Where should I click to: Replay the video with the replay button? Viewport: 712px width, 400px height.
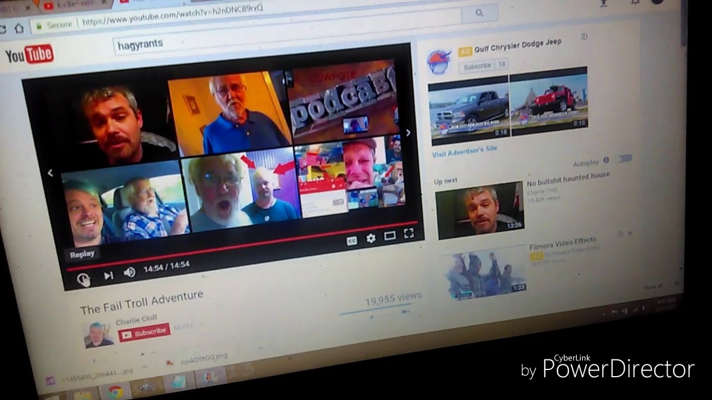(83, 279)
